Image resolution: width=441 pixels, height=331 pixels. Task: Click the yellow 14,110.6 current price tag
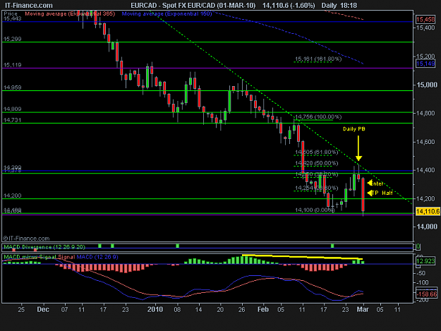click(x=428, y=212)
